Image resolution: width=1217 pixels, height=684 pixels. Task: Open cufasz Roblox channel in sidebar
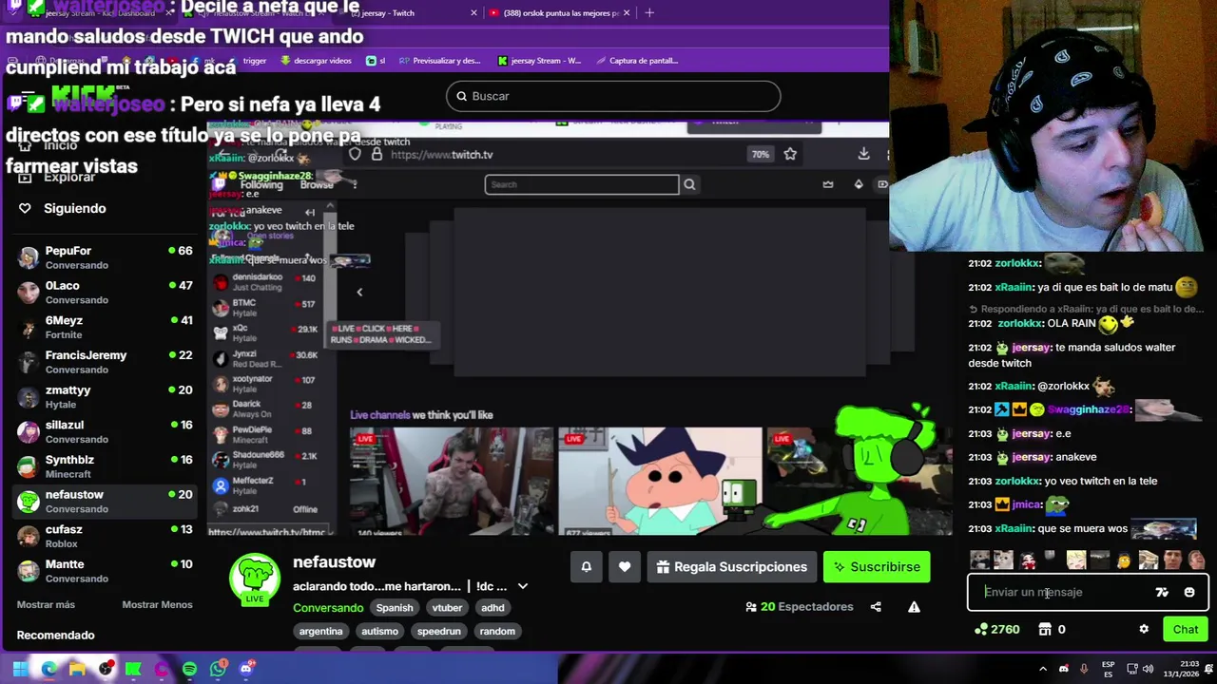105,536
